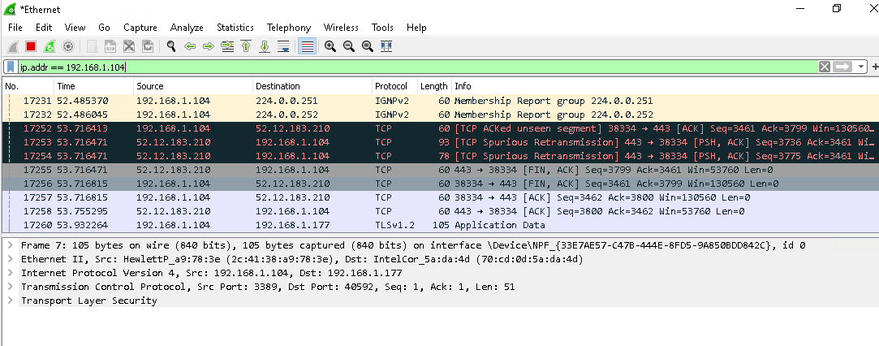
Task: Open capture options gear icon
Action: tap(68, 46)
